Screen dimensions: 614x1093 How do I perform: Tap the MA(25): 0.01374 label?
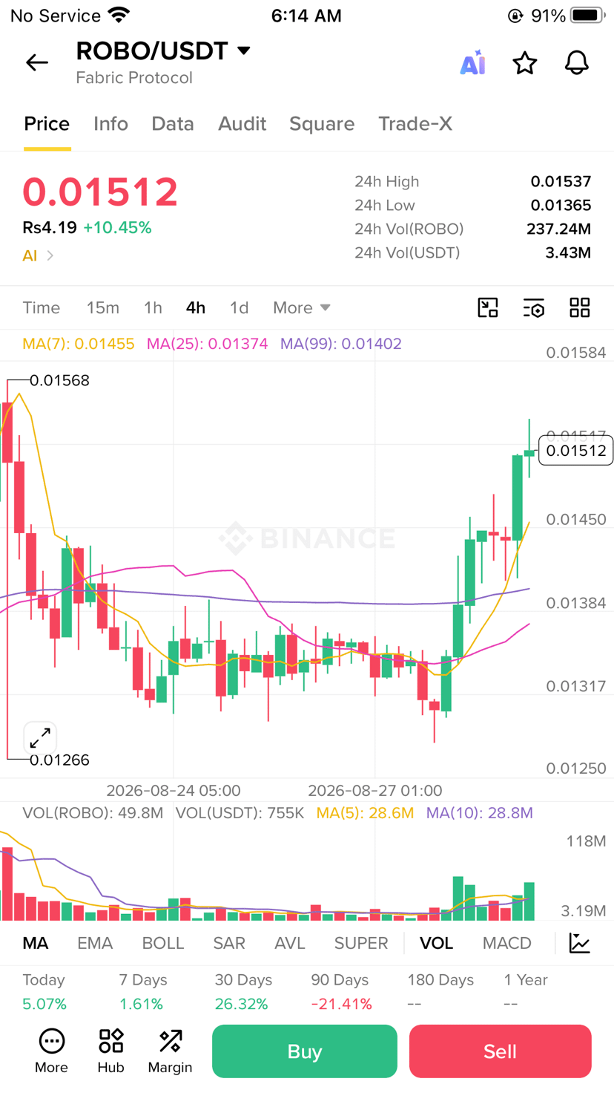208,344
